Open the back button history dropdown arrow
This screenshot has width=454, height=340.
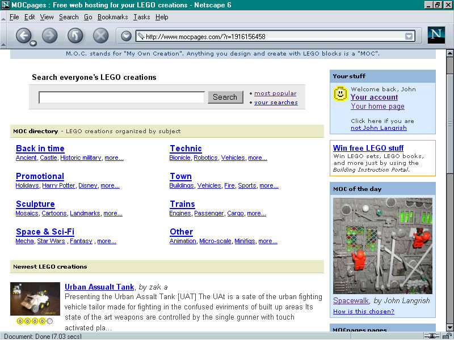[x=33, y=44]
